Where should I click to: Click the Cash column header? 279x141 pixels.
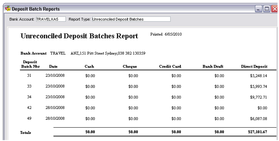click(89, 66)
